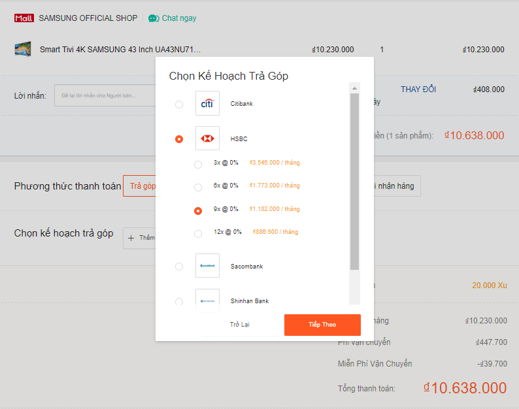Open the Samsung TV product thumbnail
This screenshot has width=519, height=409.
click(23, 49)
